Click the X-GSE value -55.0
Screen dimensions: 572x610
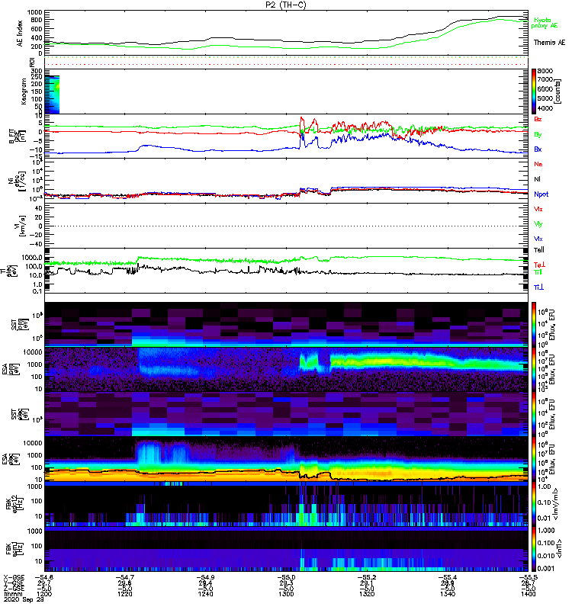(286, 577)
